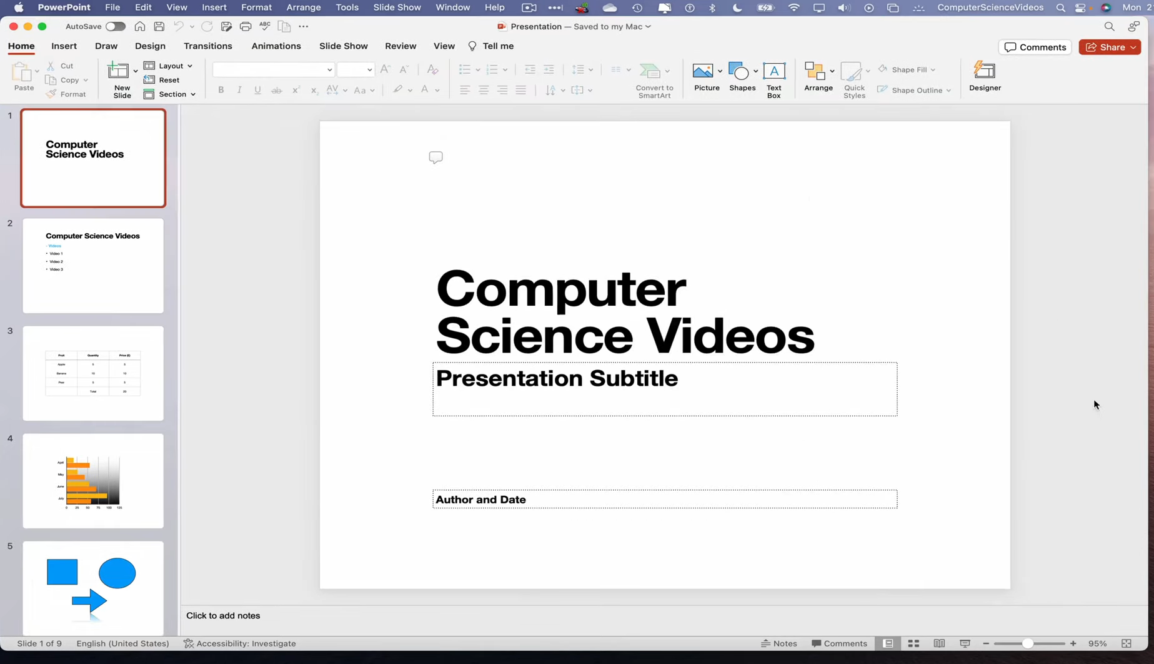Open the Tools menu in the menu bar

coord(347,8)
